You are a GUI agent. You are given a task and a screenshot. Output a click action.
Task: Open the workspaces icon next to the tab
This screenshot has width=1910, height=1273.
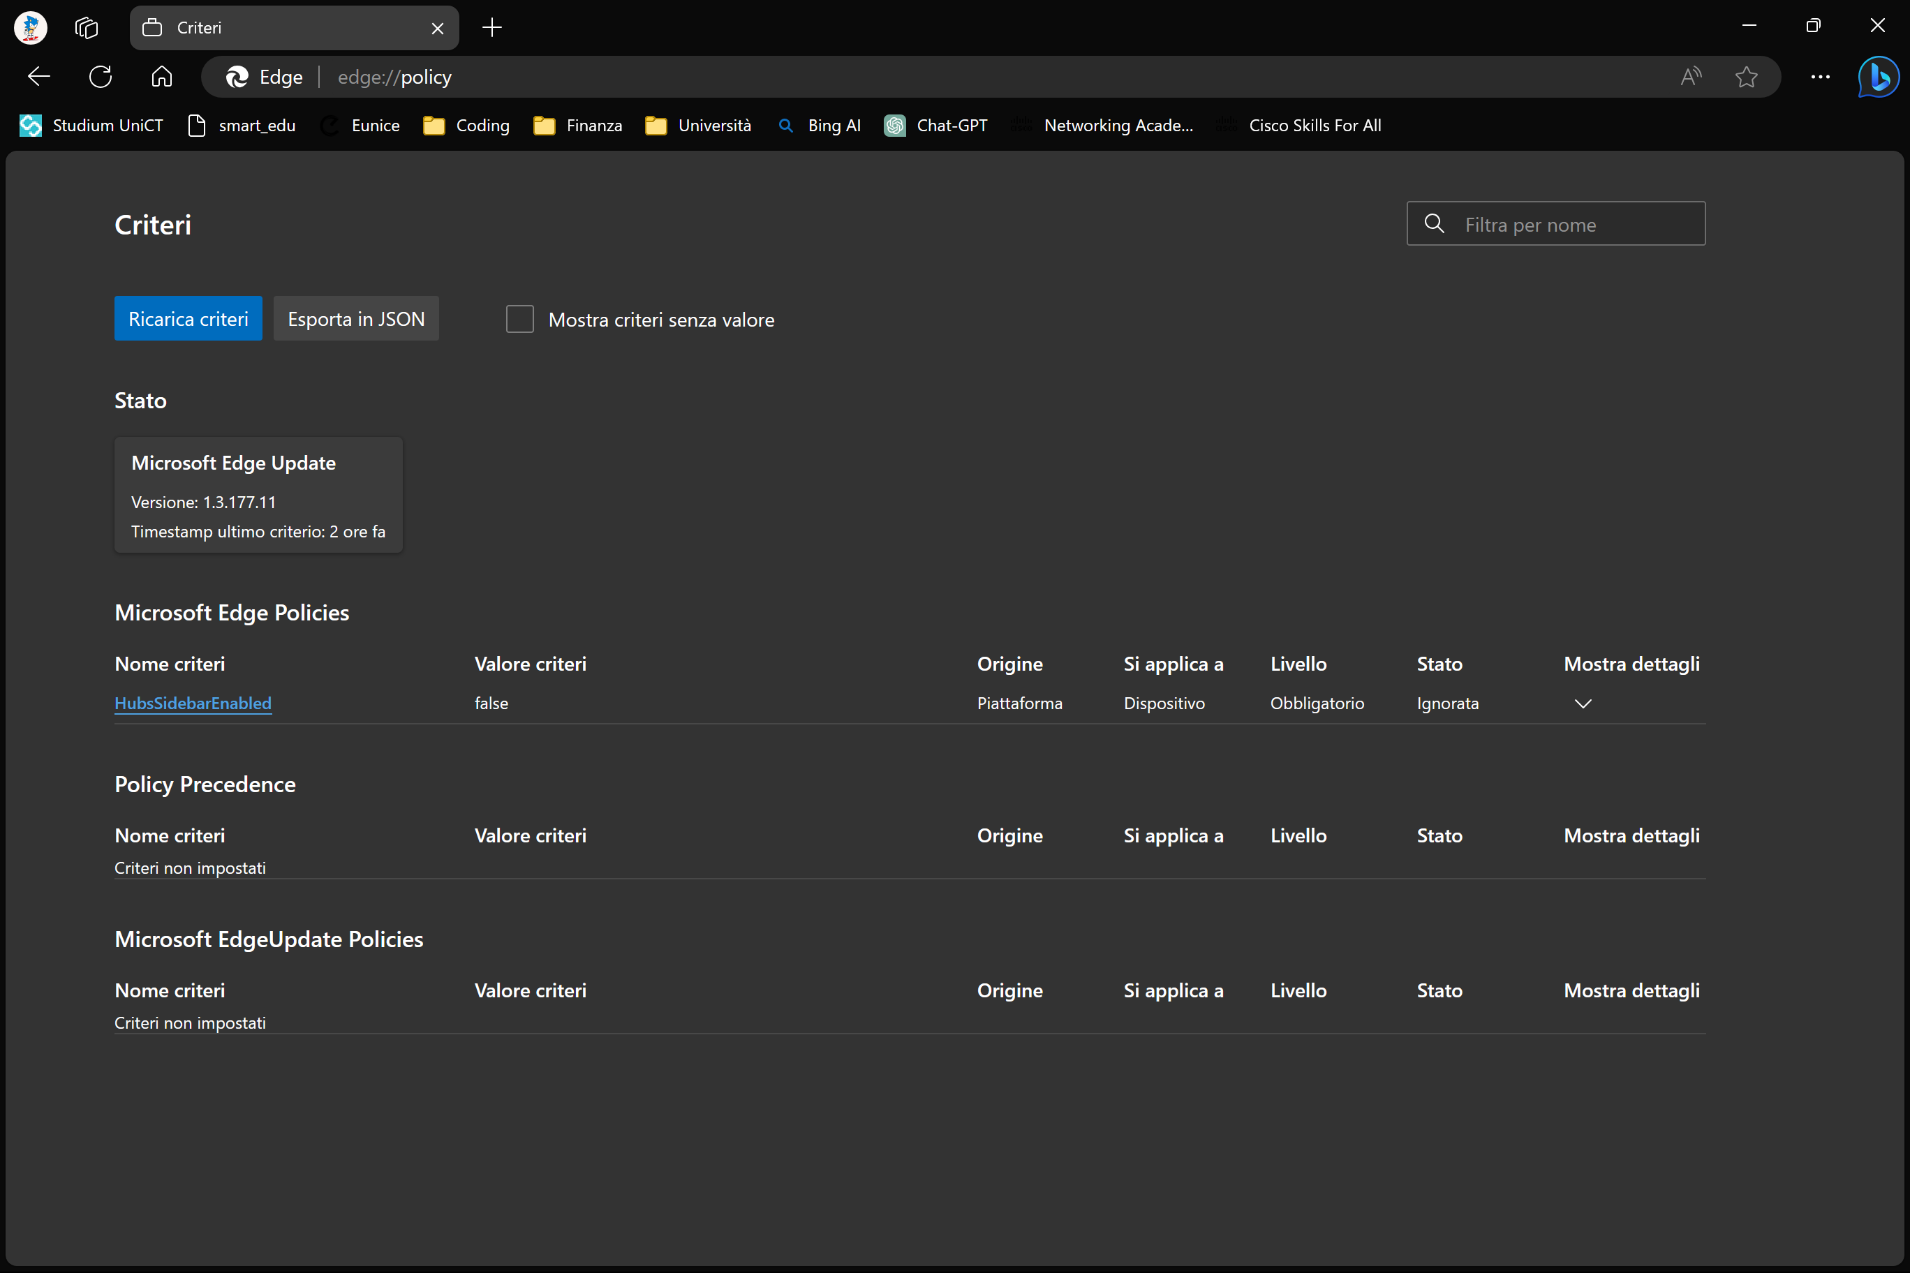tap(86, 27)
